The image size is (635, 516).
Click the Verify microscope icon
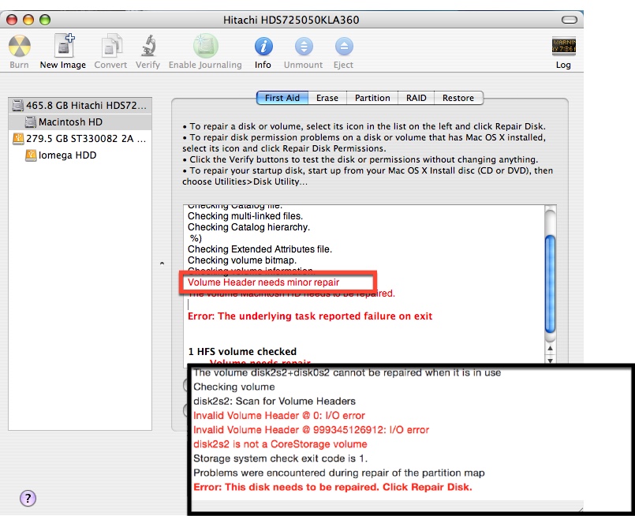[148, 47]
